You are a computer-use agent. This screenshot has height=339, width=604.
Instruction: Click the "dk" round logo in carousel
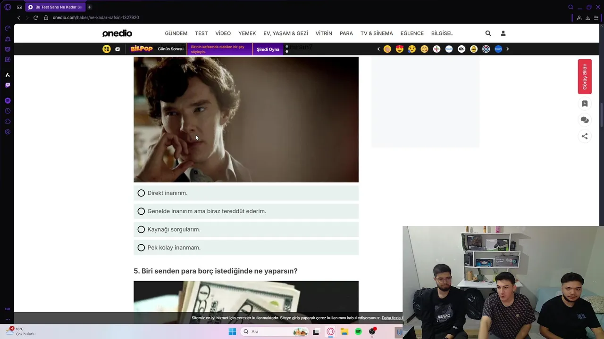pos(461,49)
